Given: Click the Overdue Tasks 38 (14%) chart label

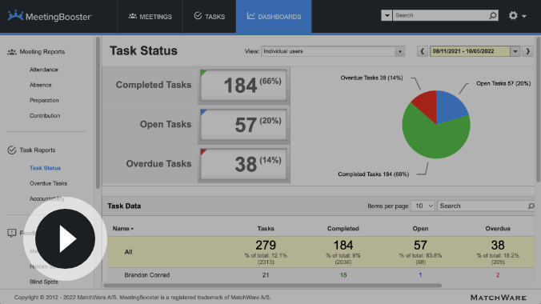Looking at the screenshot, I should 371,78.
